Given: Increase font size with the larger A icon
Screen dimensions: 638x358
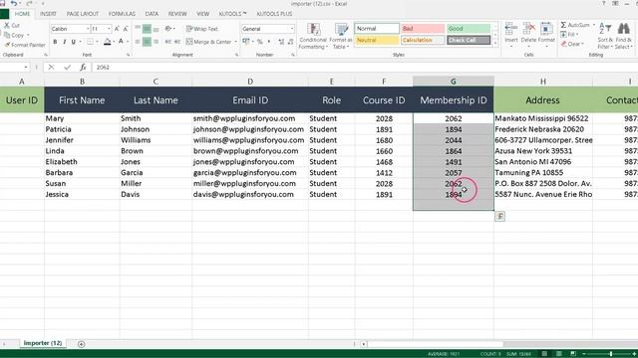Looking at the screenshot, I should coord(117,29).
